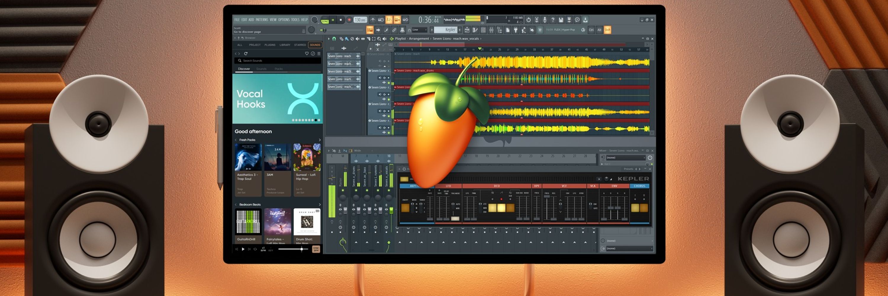Open the Wide mixer layout dropdown

point(363,151)
